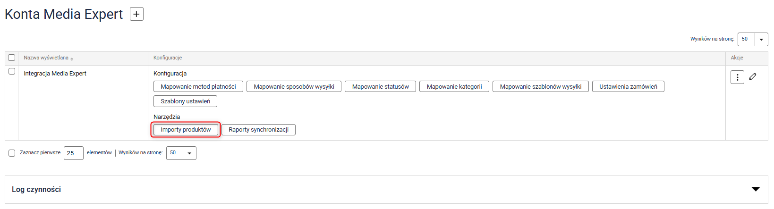This screenshot has height=209, width=774.
Task: Open Ustawienia zamówień
Action: click(628, 86)
